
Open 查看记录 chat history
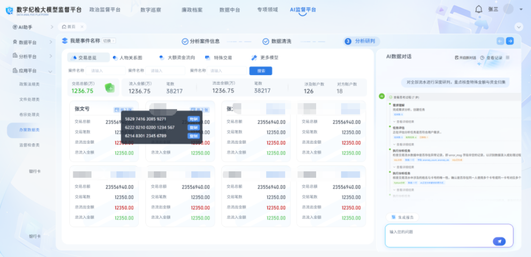pyautogui.click(x=491, y=58)
